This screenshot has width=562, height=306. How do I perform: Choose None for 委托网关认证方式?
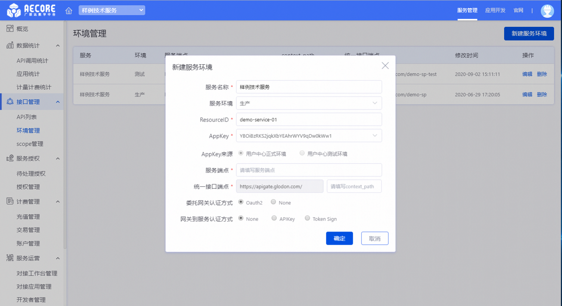pyautogui.click(x=273, y=202)
